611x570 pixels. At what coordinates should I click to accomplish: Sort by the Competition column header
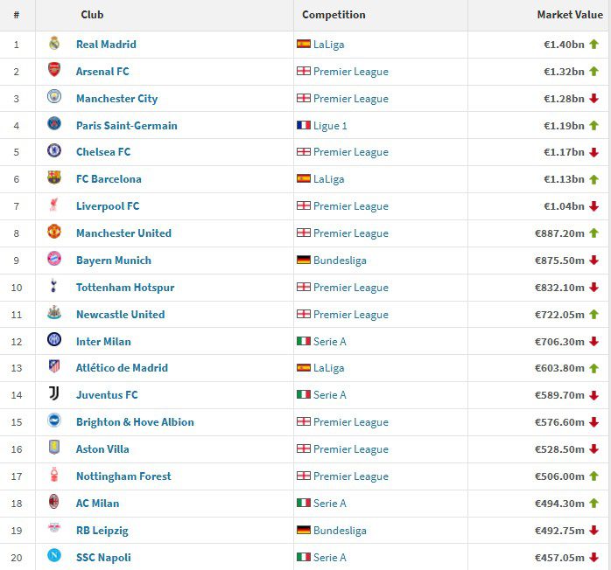334,15
